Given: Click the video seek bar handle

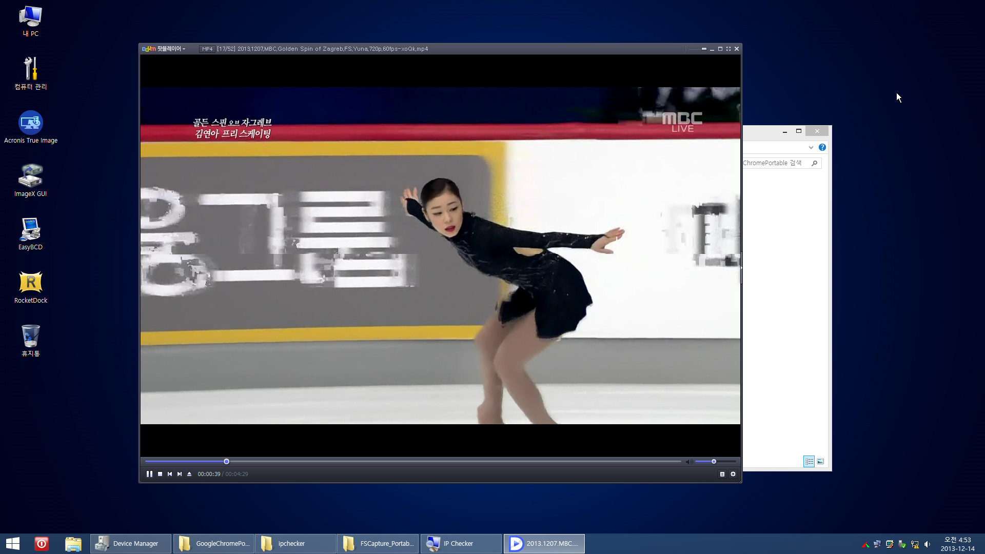Looking at the screenshot, I should [226, 462].
